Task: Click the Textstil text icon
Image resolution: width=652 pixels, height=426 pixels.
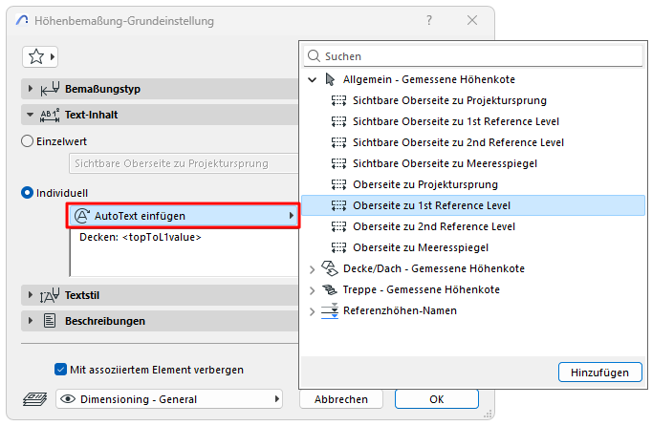Action: (x=50, y=295)
